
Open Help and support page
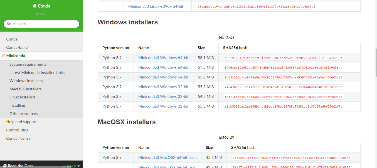[21, 122]
